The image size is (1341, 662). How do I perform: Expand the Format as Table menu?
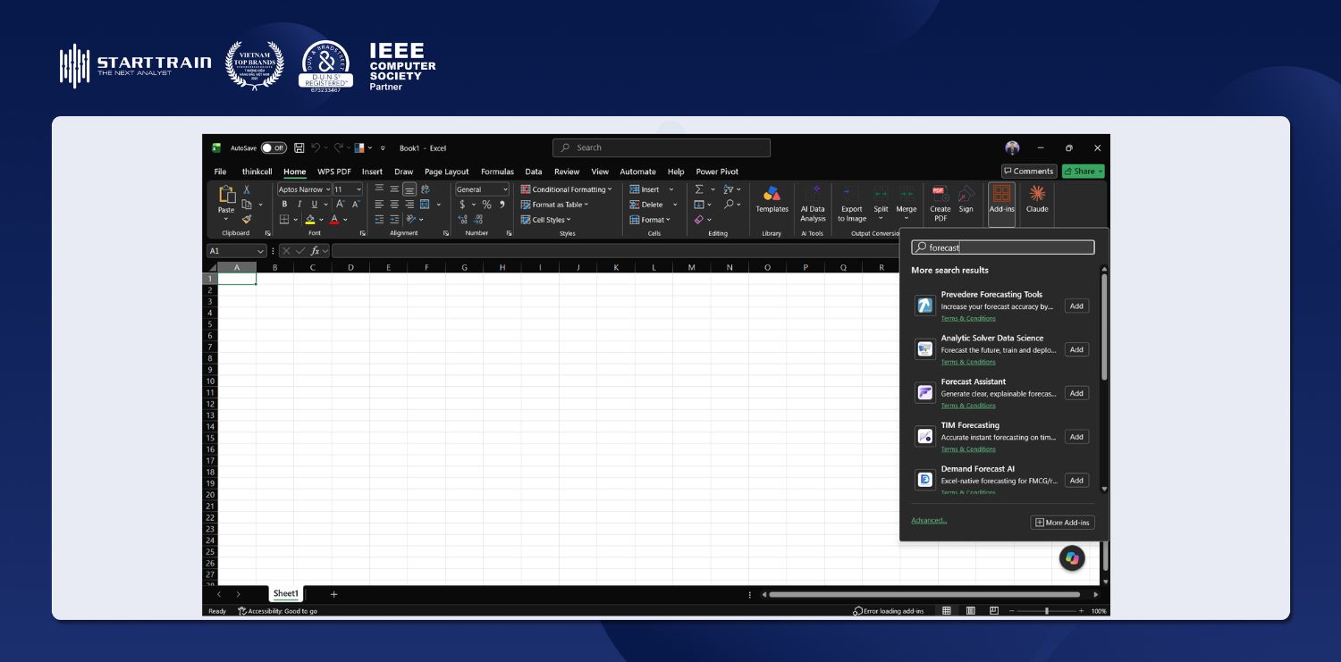point(555,205)
